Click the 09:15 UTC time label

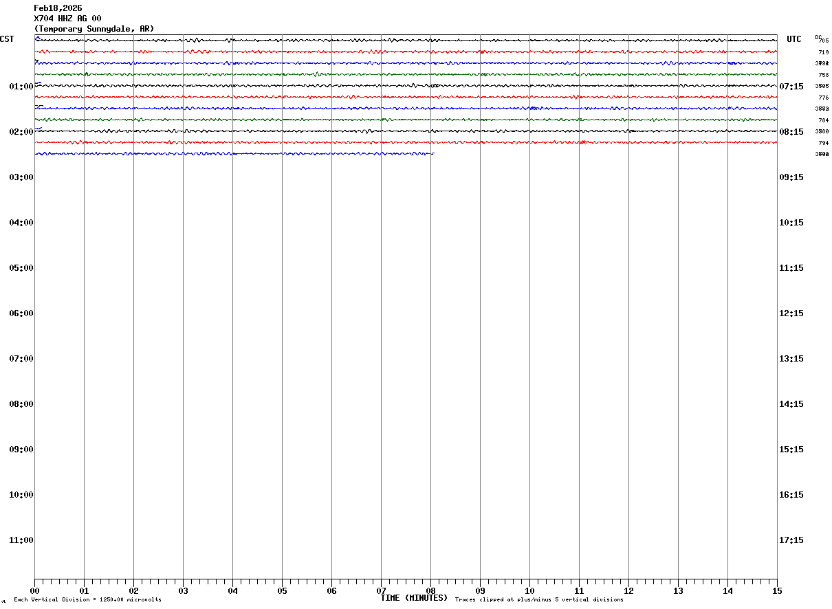[791, 177]
